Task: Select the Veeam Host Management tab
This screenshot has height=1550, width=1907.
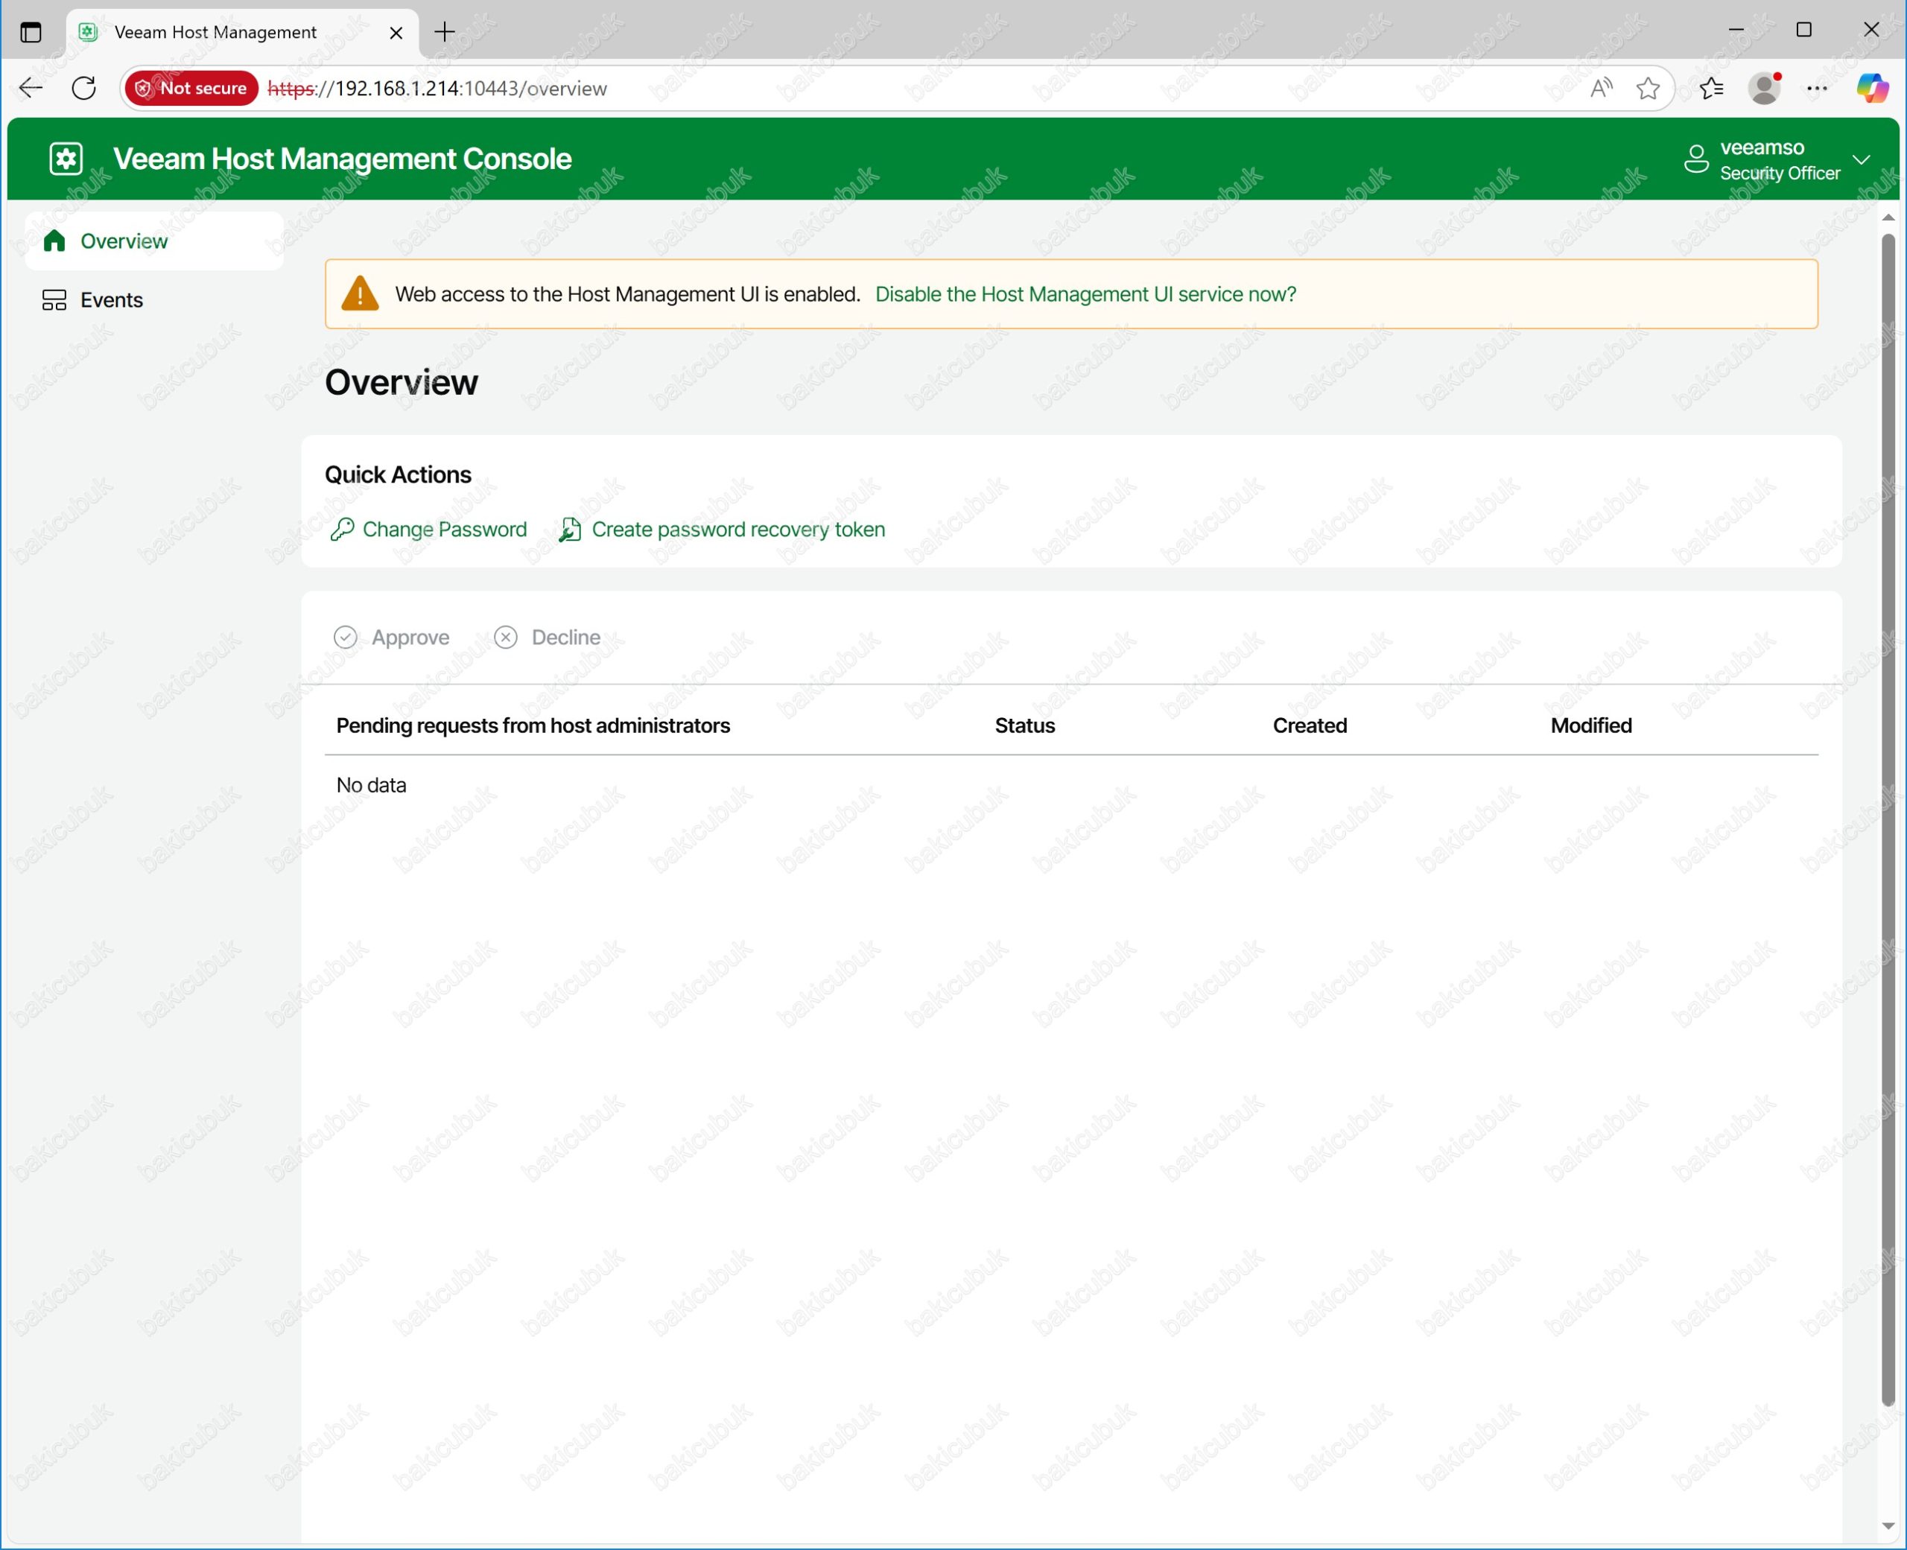Action: [x=242, y=33]
